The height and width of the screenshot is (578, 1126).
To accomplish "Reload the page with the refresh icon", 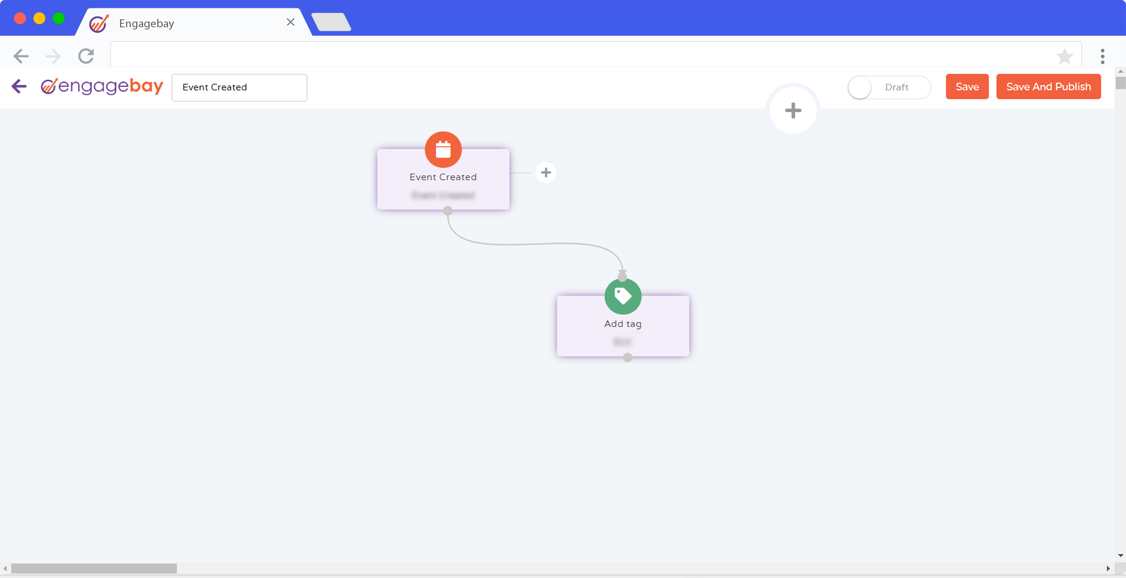I will click(x=86, y=56).
